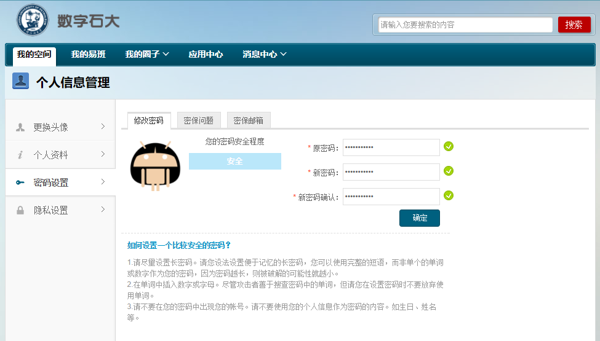600x341 pixels.
Task: Open 个人资料 in sidebar
Action: (60, 155)
